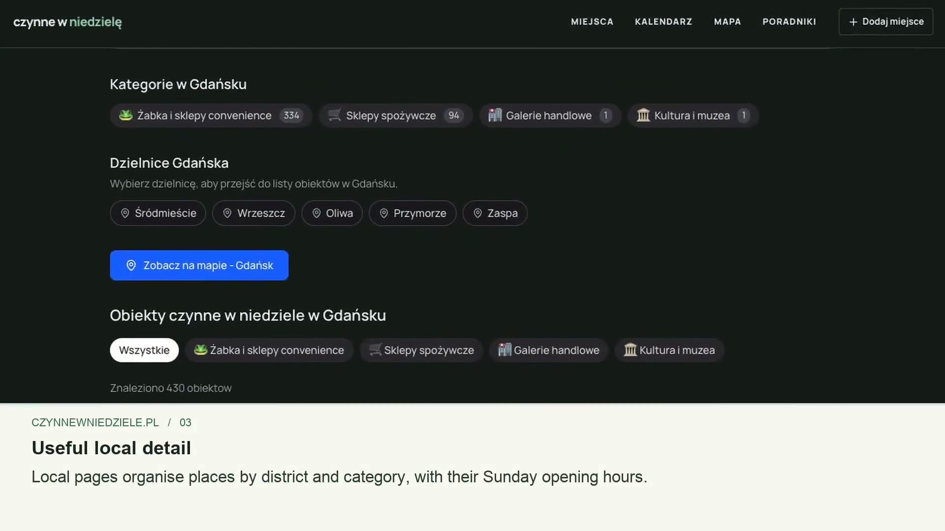945x531 pixels.
Task: Click Zobacz na mapie - Gdańsk button
Action: tap(199, 265)
